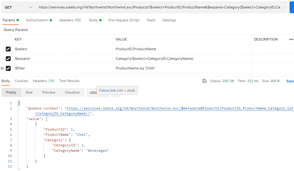Image resolution: width=294 pixels, height=171 pixels.
Task: Go to the request Headers (10) tab
Action: (x=70, y=20)
